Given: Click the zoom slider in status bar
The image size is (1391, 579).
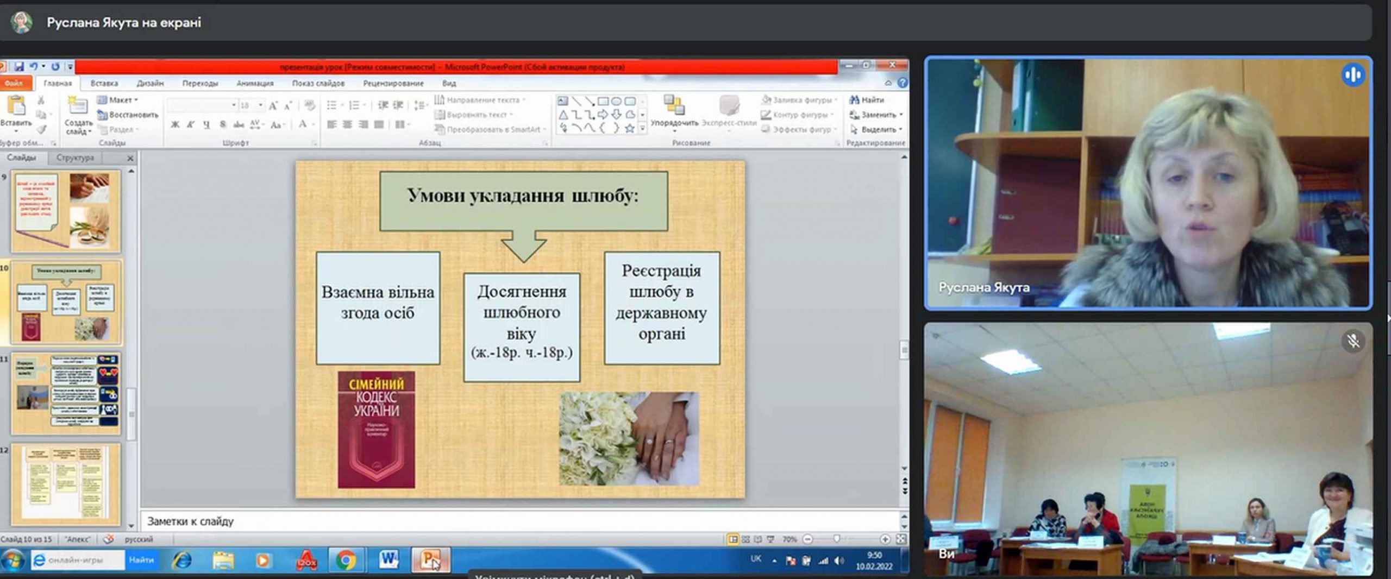Looking at the screenshot, I should click(x=837, y=539).
